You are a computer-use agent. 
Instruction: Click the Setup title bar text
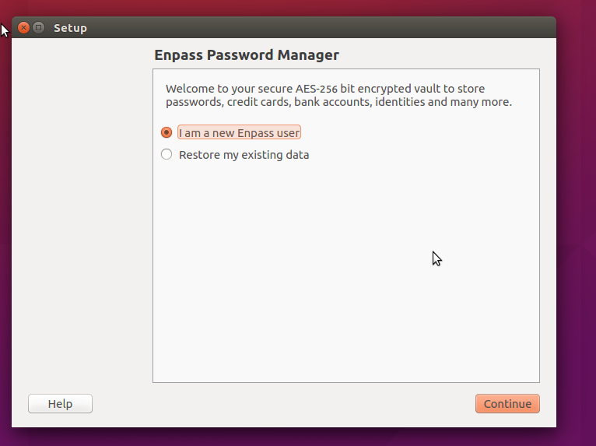pyautogui.click(x=70, y=28)
